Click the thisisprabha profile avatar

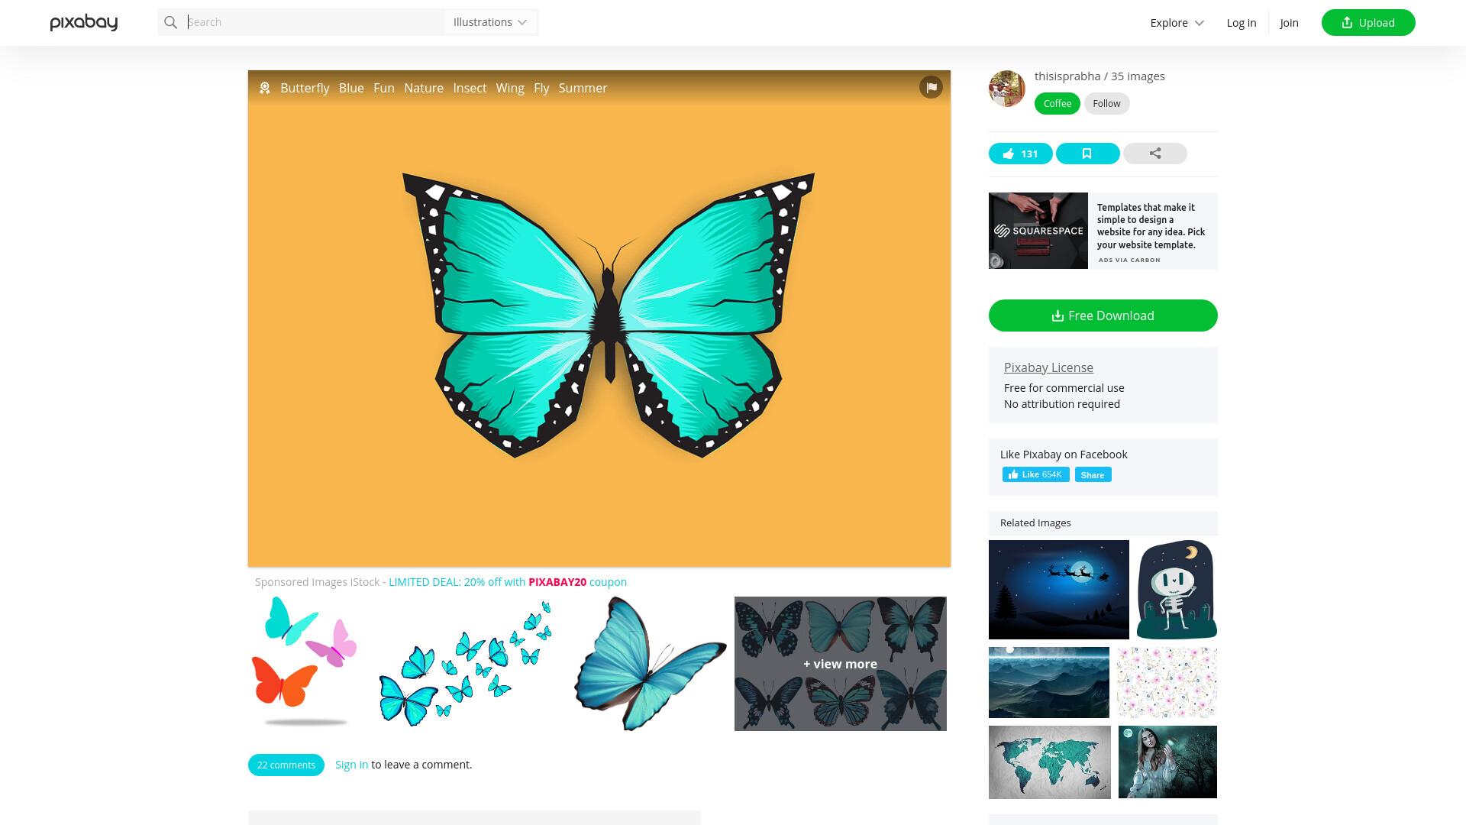(x=1007, y=89)
